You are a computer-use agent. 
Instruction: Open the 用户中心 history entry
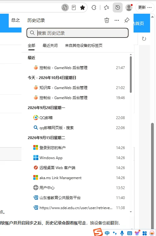78,188
